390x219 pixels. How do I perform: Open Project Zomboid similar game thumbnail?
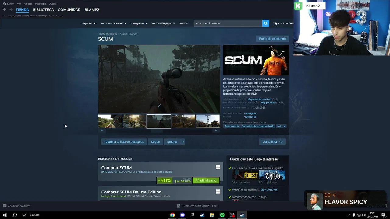(x=272, y=175)
